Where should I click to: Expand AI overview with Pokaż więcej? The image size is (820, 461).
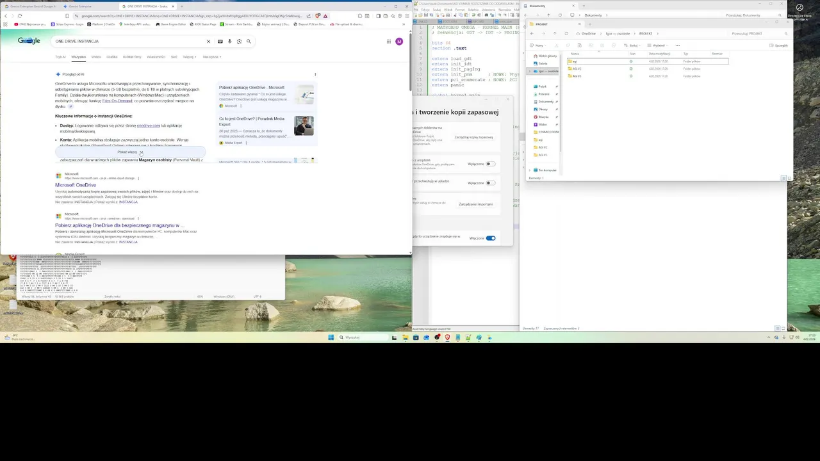[x=130, y=152]
